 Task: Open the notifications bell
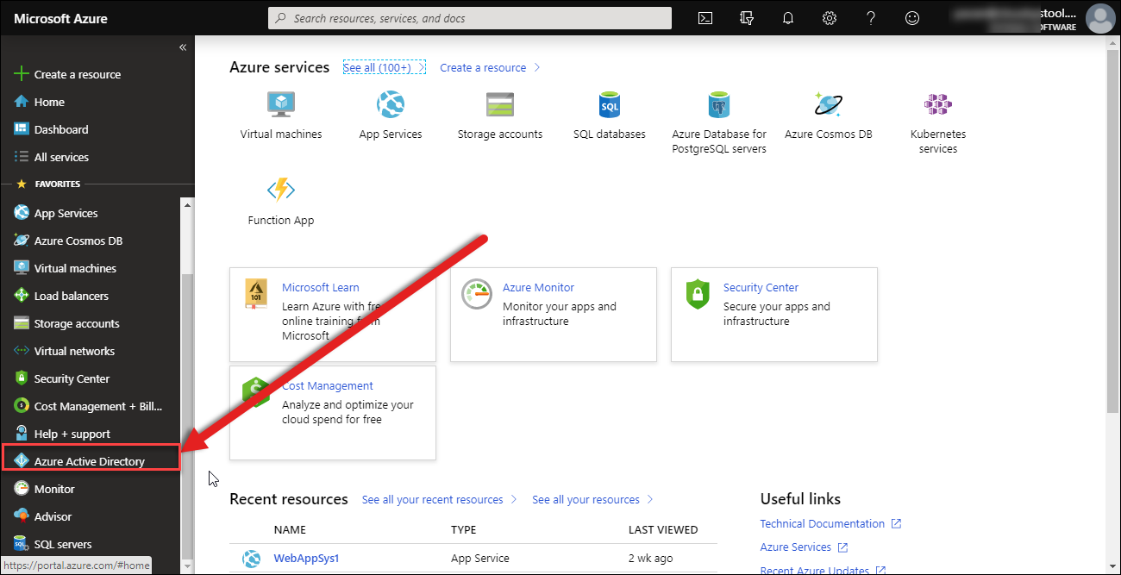(x=788, y=18)
